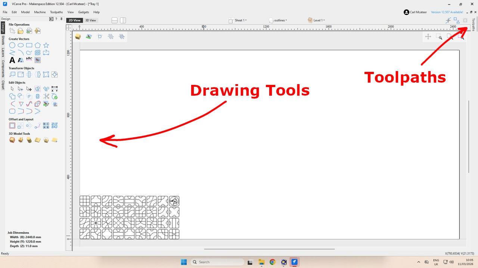Screen dimensions: 478x268
Task: Open the Level 1 dropdown
Action: click(316, 20)
